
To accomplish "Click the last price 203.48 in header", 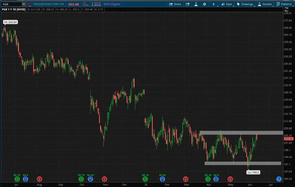I will coord(73,4).
